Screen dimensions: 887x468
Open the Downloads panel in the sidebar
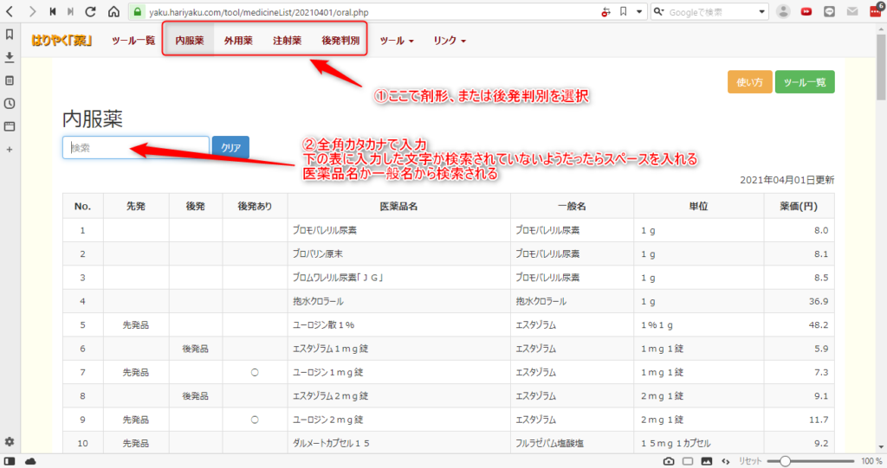click(10, 57)
